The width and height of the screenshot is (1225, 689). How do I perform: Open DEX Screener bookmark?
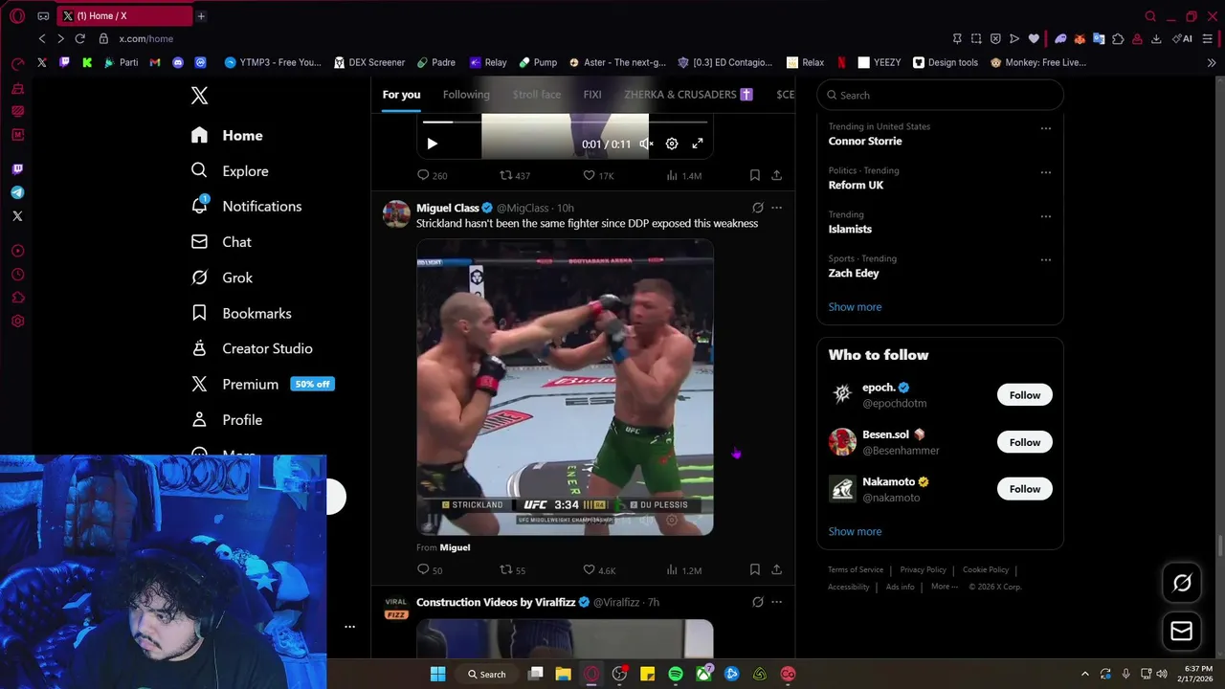point(369,62)
